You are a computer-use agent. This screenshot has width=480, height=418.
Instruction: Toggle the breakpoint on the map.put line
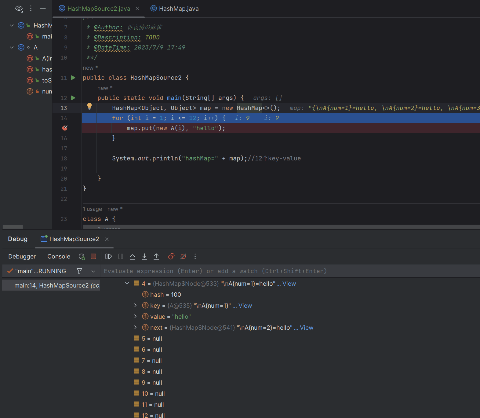(x=65, y=128)
